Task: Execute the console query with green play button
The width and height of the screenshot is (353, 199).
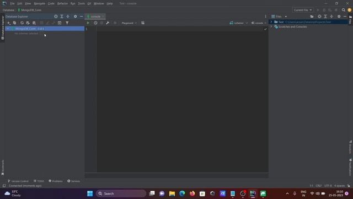Action: pos(88,23)
